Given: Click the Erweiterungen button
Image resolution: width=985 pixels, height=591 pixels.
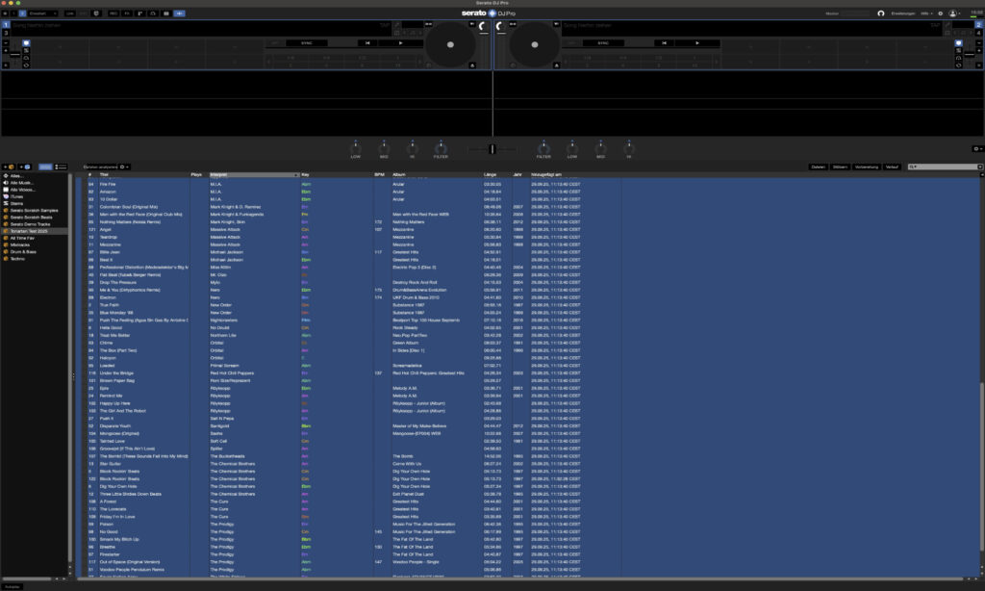Looking at the screenshot, I should (902, 13).
